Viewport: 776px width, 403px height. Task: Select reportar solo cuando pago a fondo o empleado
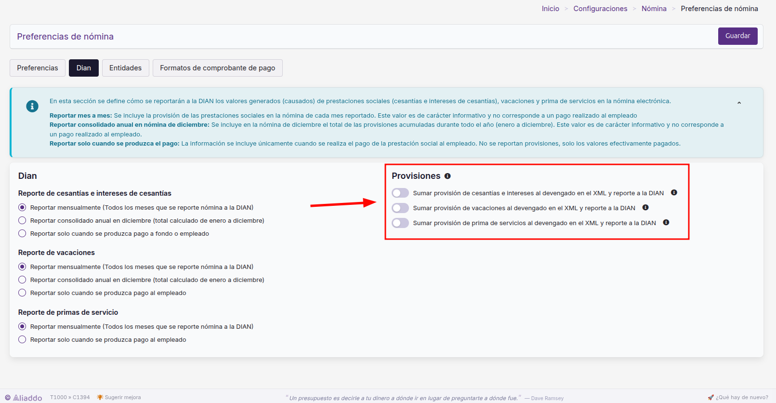(22, 233)
